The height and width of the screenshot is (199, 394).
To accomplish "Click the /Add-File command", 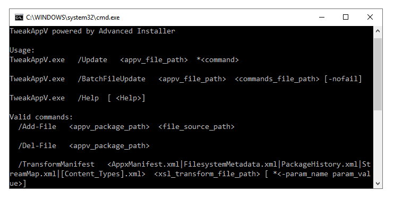I will point(37,126).
